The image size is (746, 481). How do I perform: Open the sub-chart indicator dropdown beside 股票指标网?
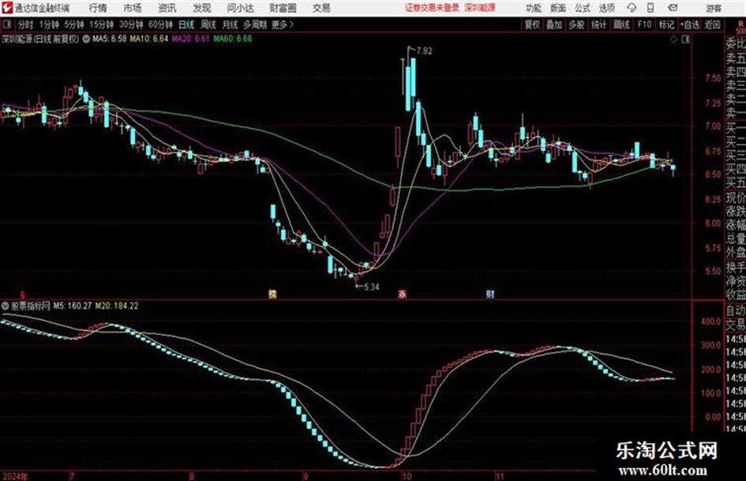click(x=6, y=306)
